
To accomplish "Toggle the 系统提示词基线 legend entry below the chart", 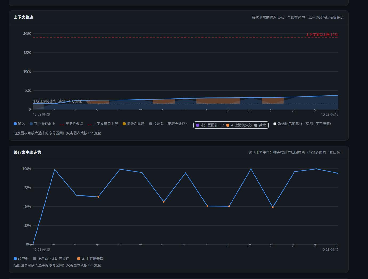I will pyautogui.click(x=302, y=124).
